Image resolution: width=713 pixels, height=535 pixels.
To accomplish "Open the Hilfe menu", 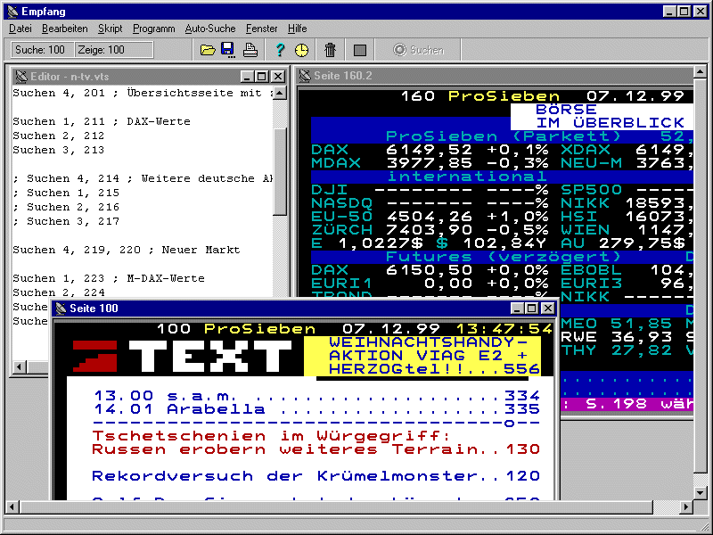I will [x=298, y=29].
